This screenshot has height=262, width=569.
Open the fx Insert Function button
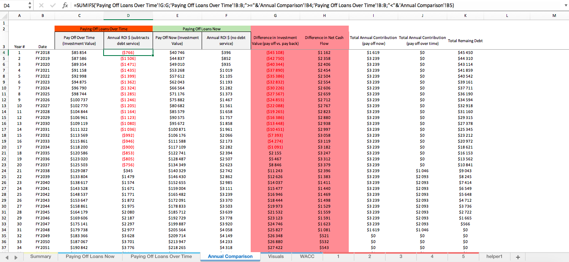[x=65, y=6]
